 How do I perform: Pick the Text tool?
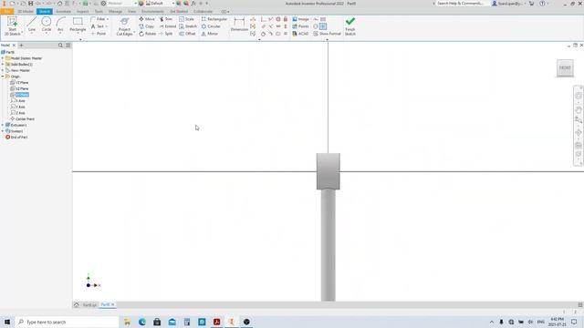click(x=98, y=26)
